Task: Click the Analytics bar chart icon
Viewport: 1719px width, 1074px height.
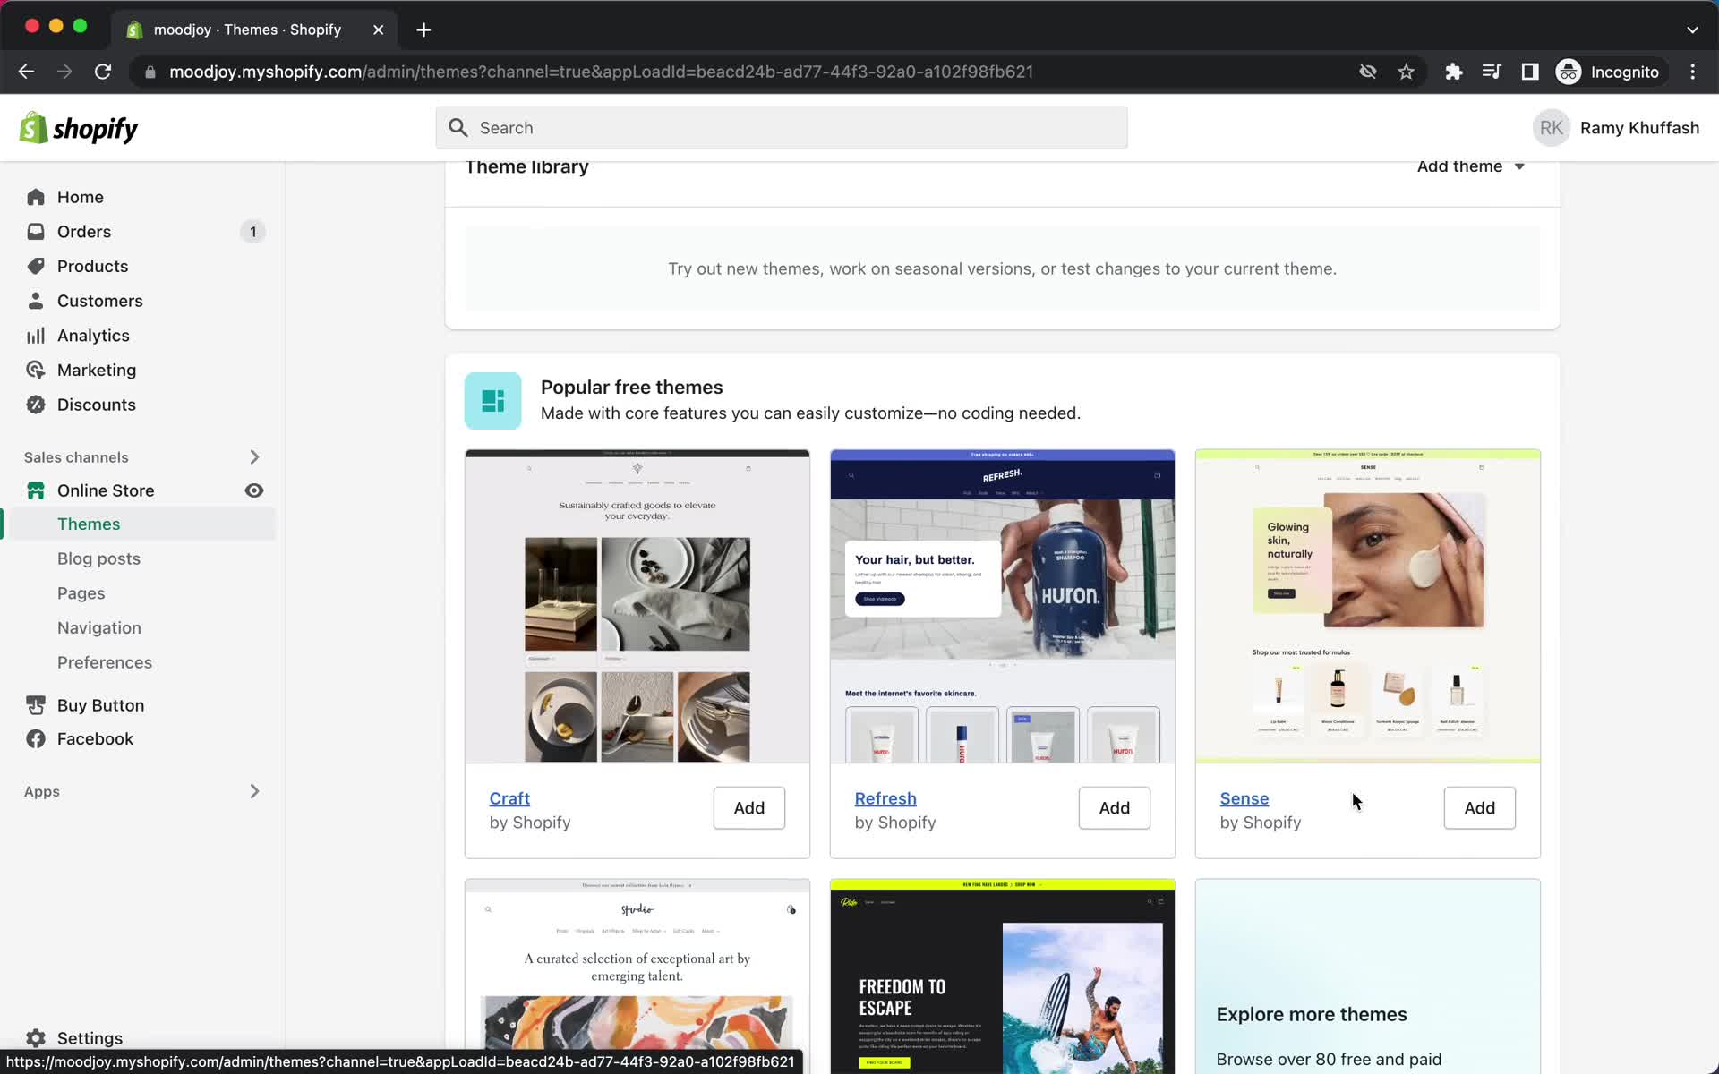Action: (x=36, y=336)
